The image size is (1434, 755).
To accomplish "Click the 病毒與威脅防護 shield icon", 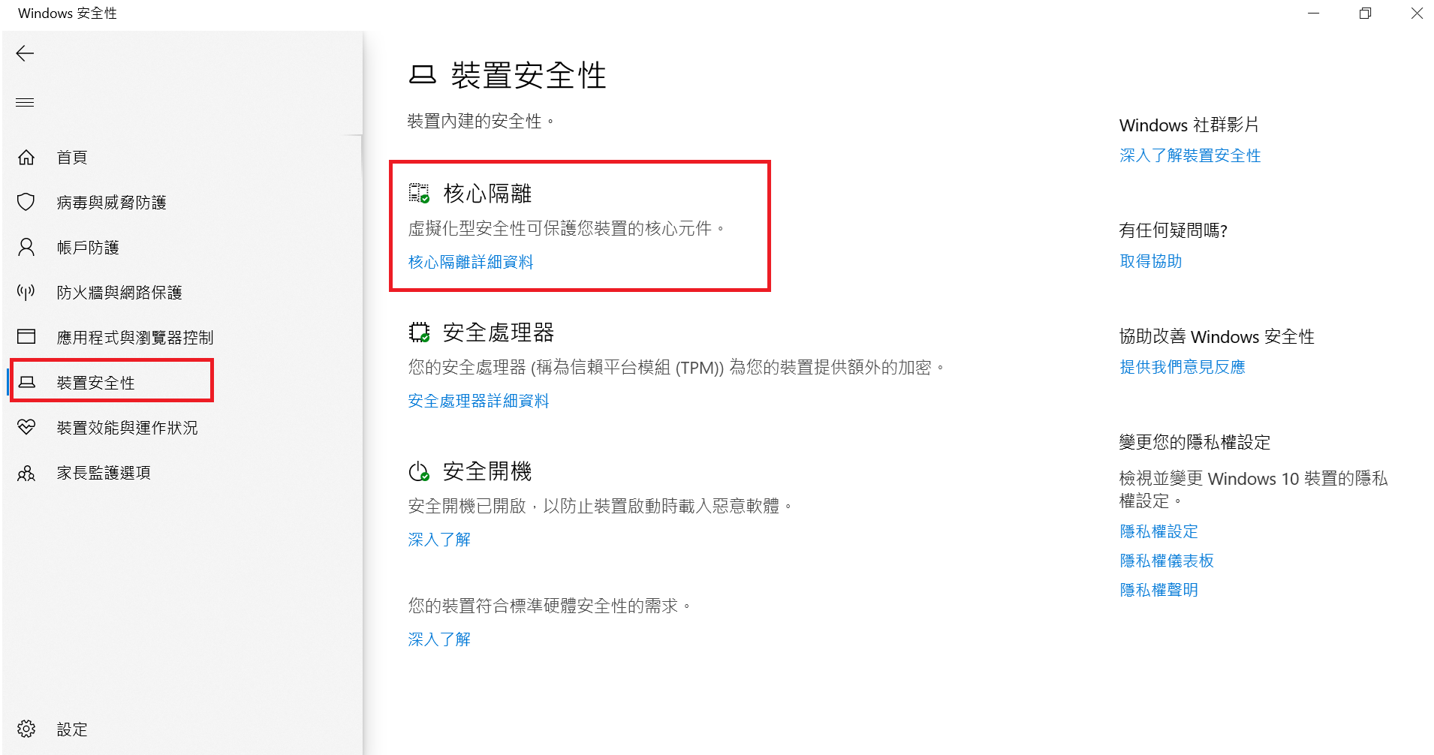I will coord(26,201).
